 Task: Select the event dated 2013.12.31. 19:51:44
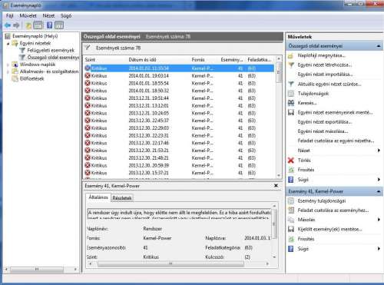click(x=179, y=98)
